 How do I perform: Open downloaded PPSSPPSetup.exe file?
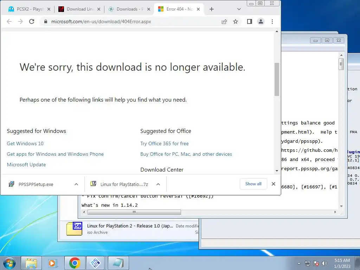(x=37, y=184)
